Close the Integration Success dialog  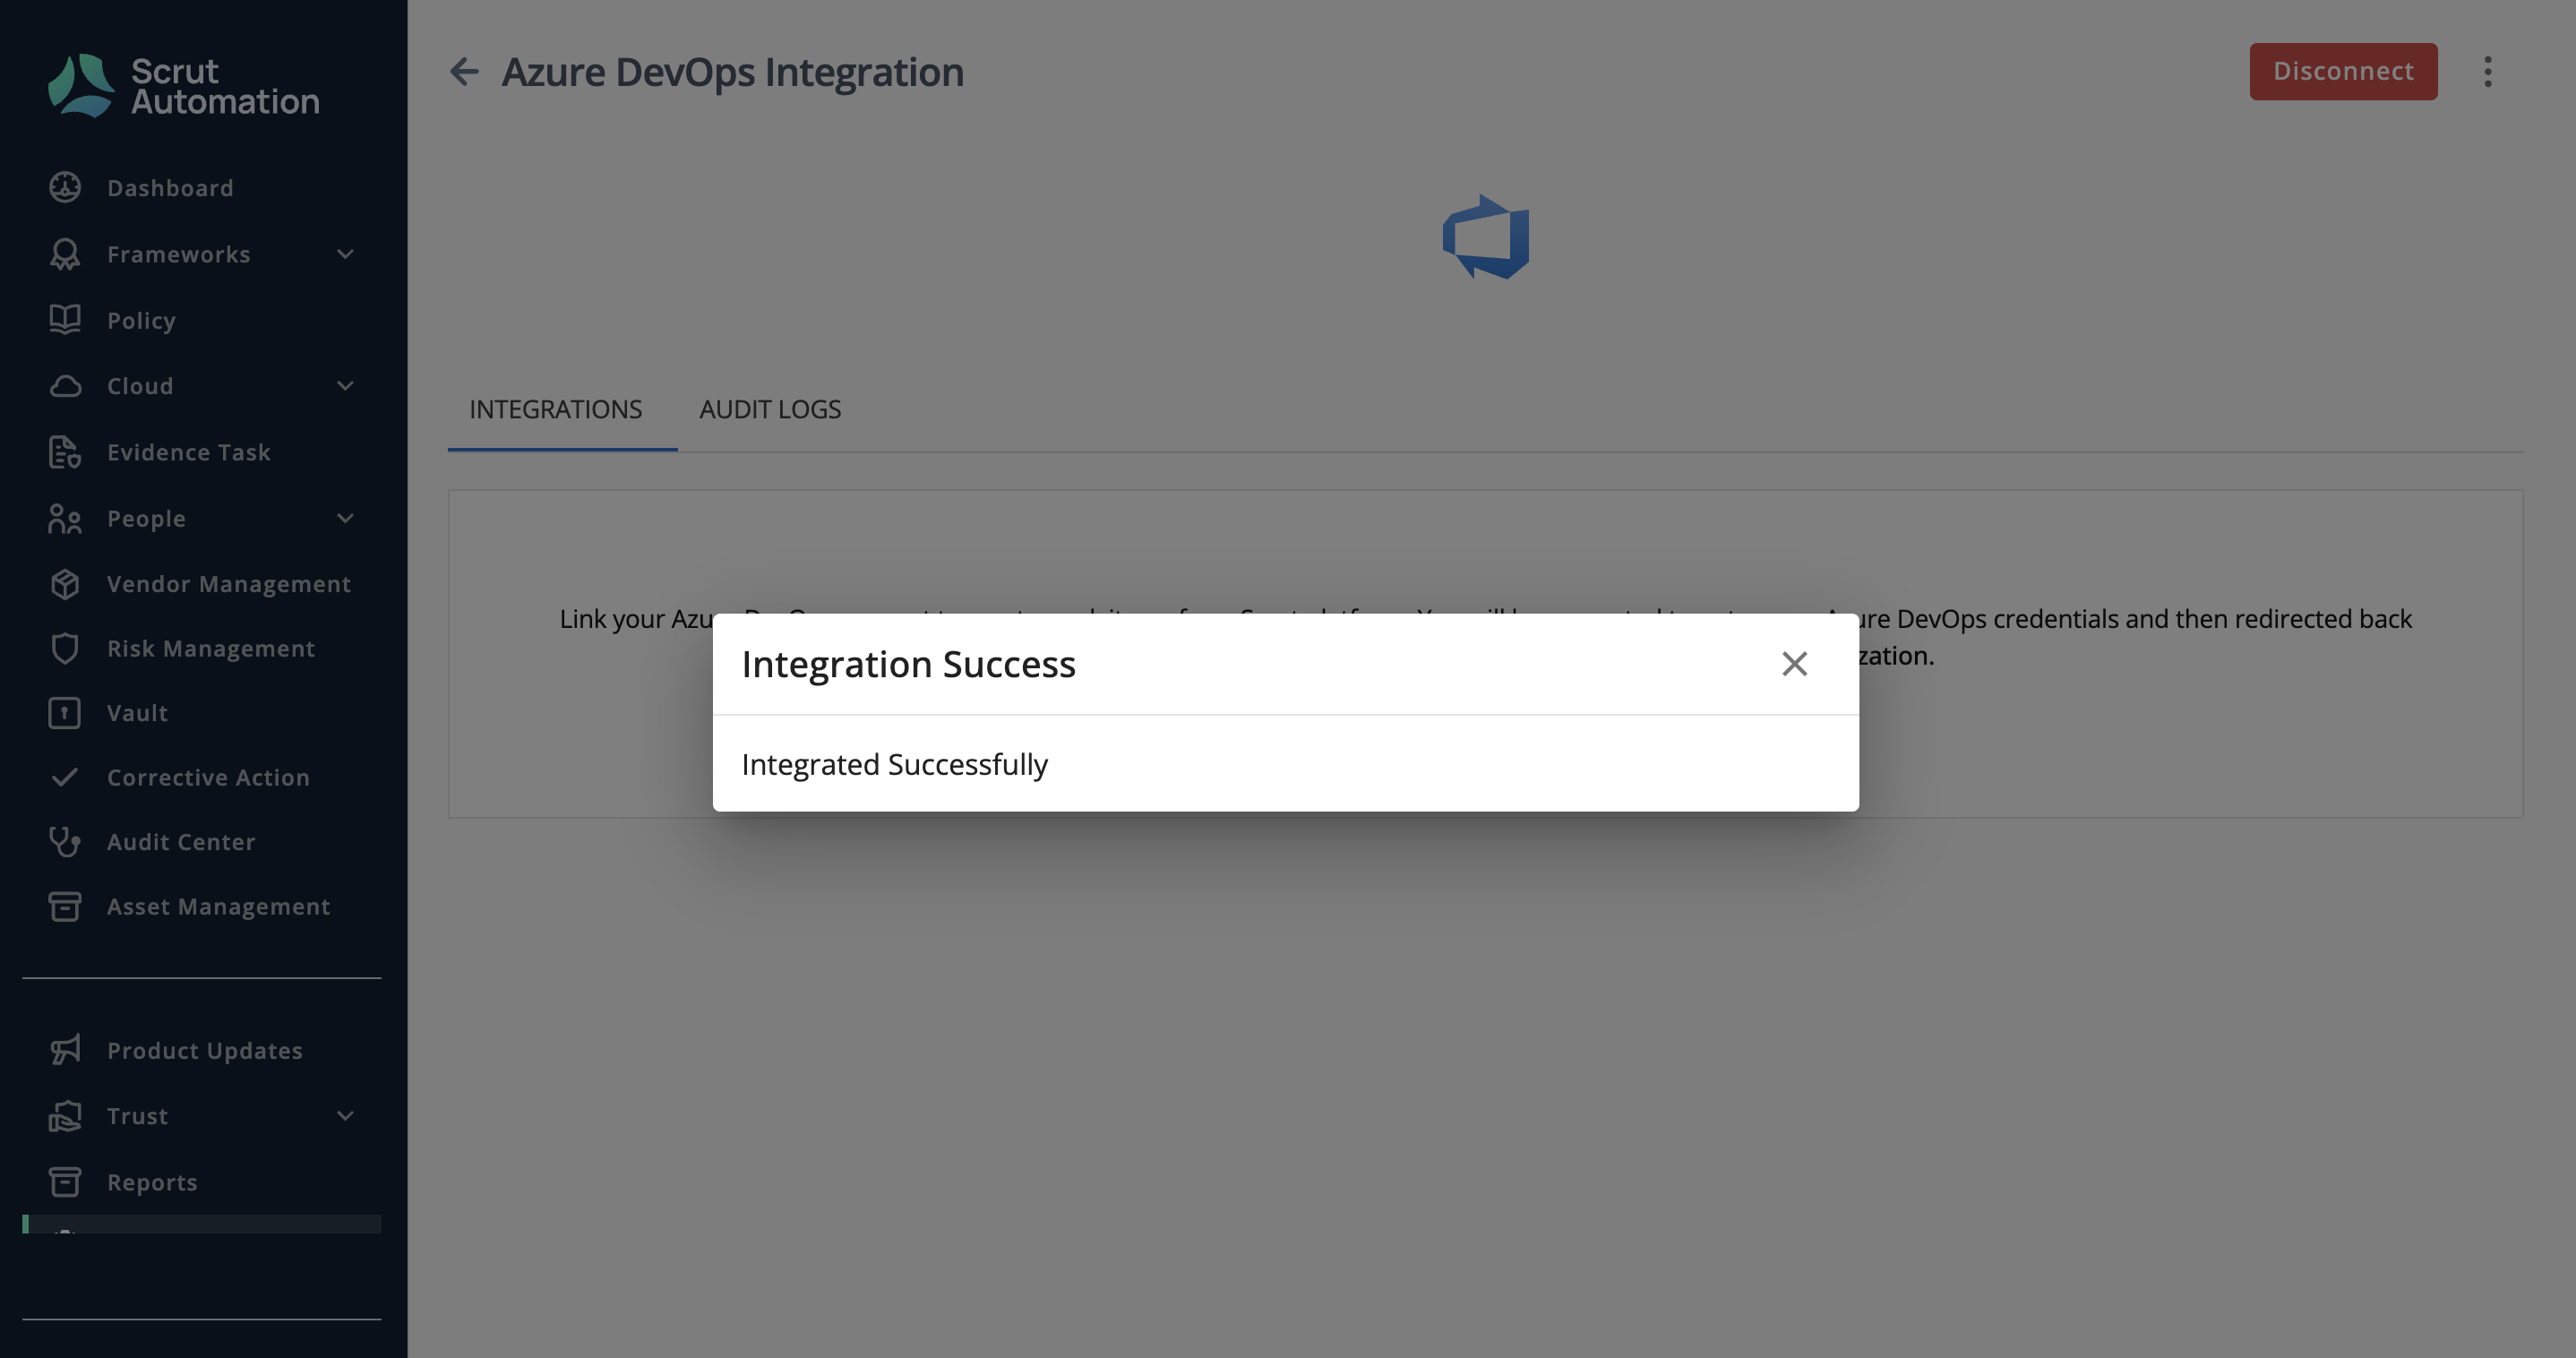pos(1795,664)
